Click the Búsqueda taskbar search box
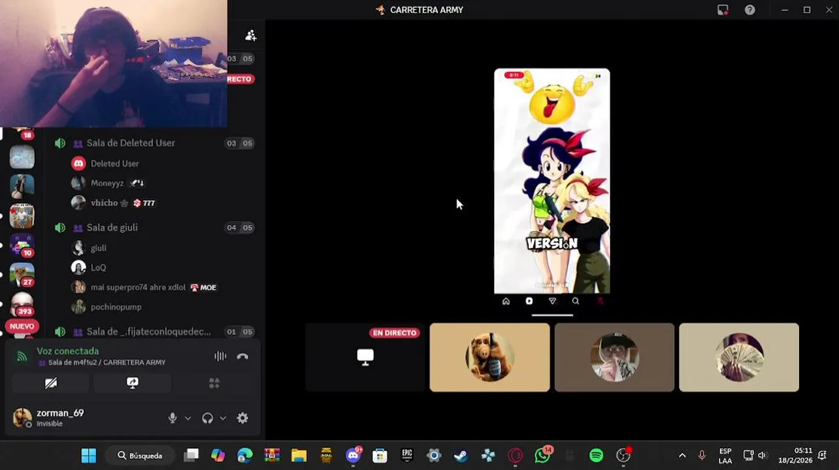 point(140,456)
